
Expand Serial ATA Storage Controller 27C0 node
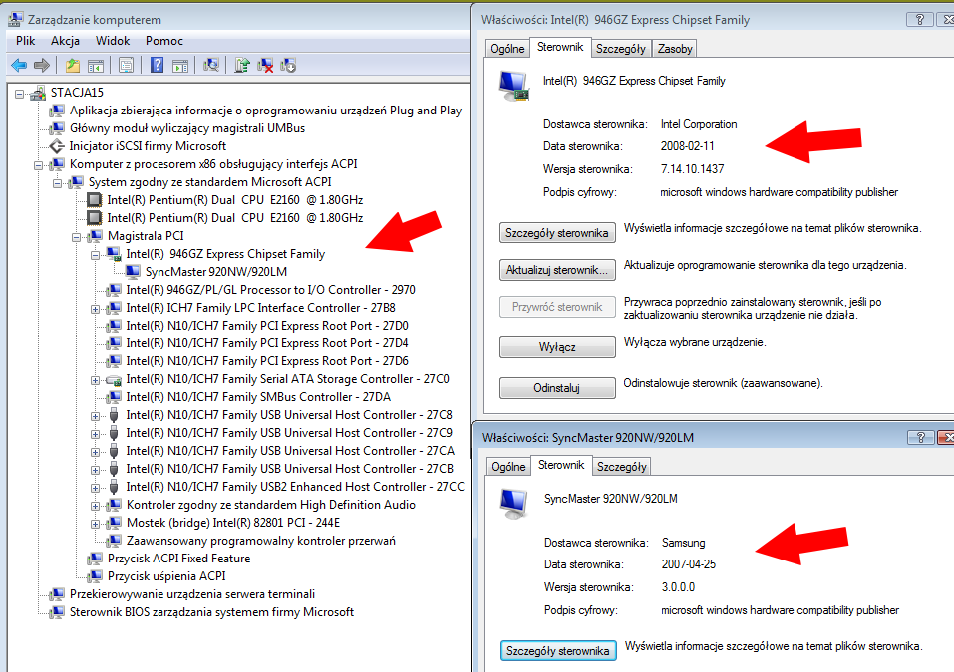pyautogui.click(x=95, y=380)
